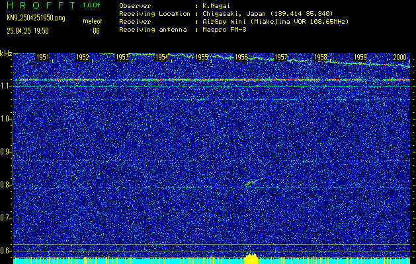Image resolution: width=416 pixels, height=264 pixels.
Task: Click the kHz axis unit label
Action: point(6,53)
